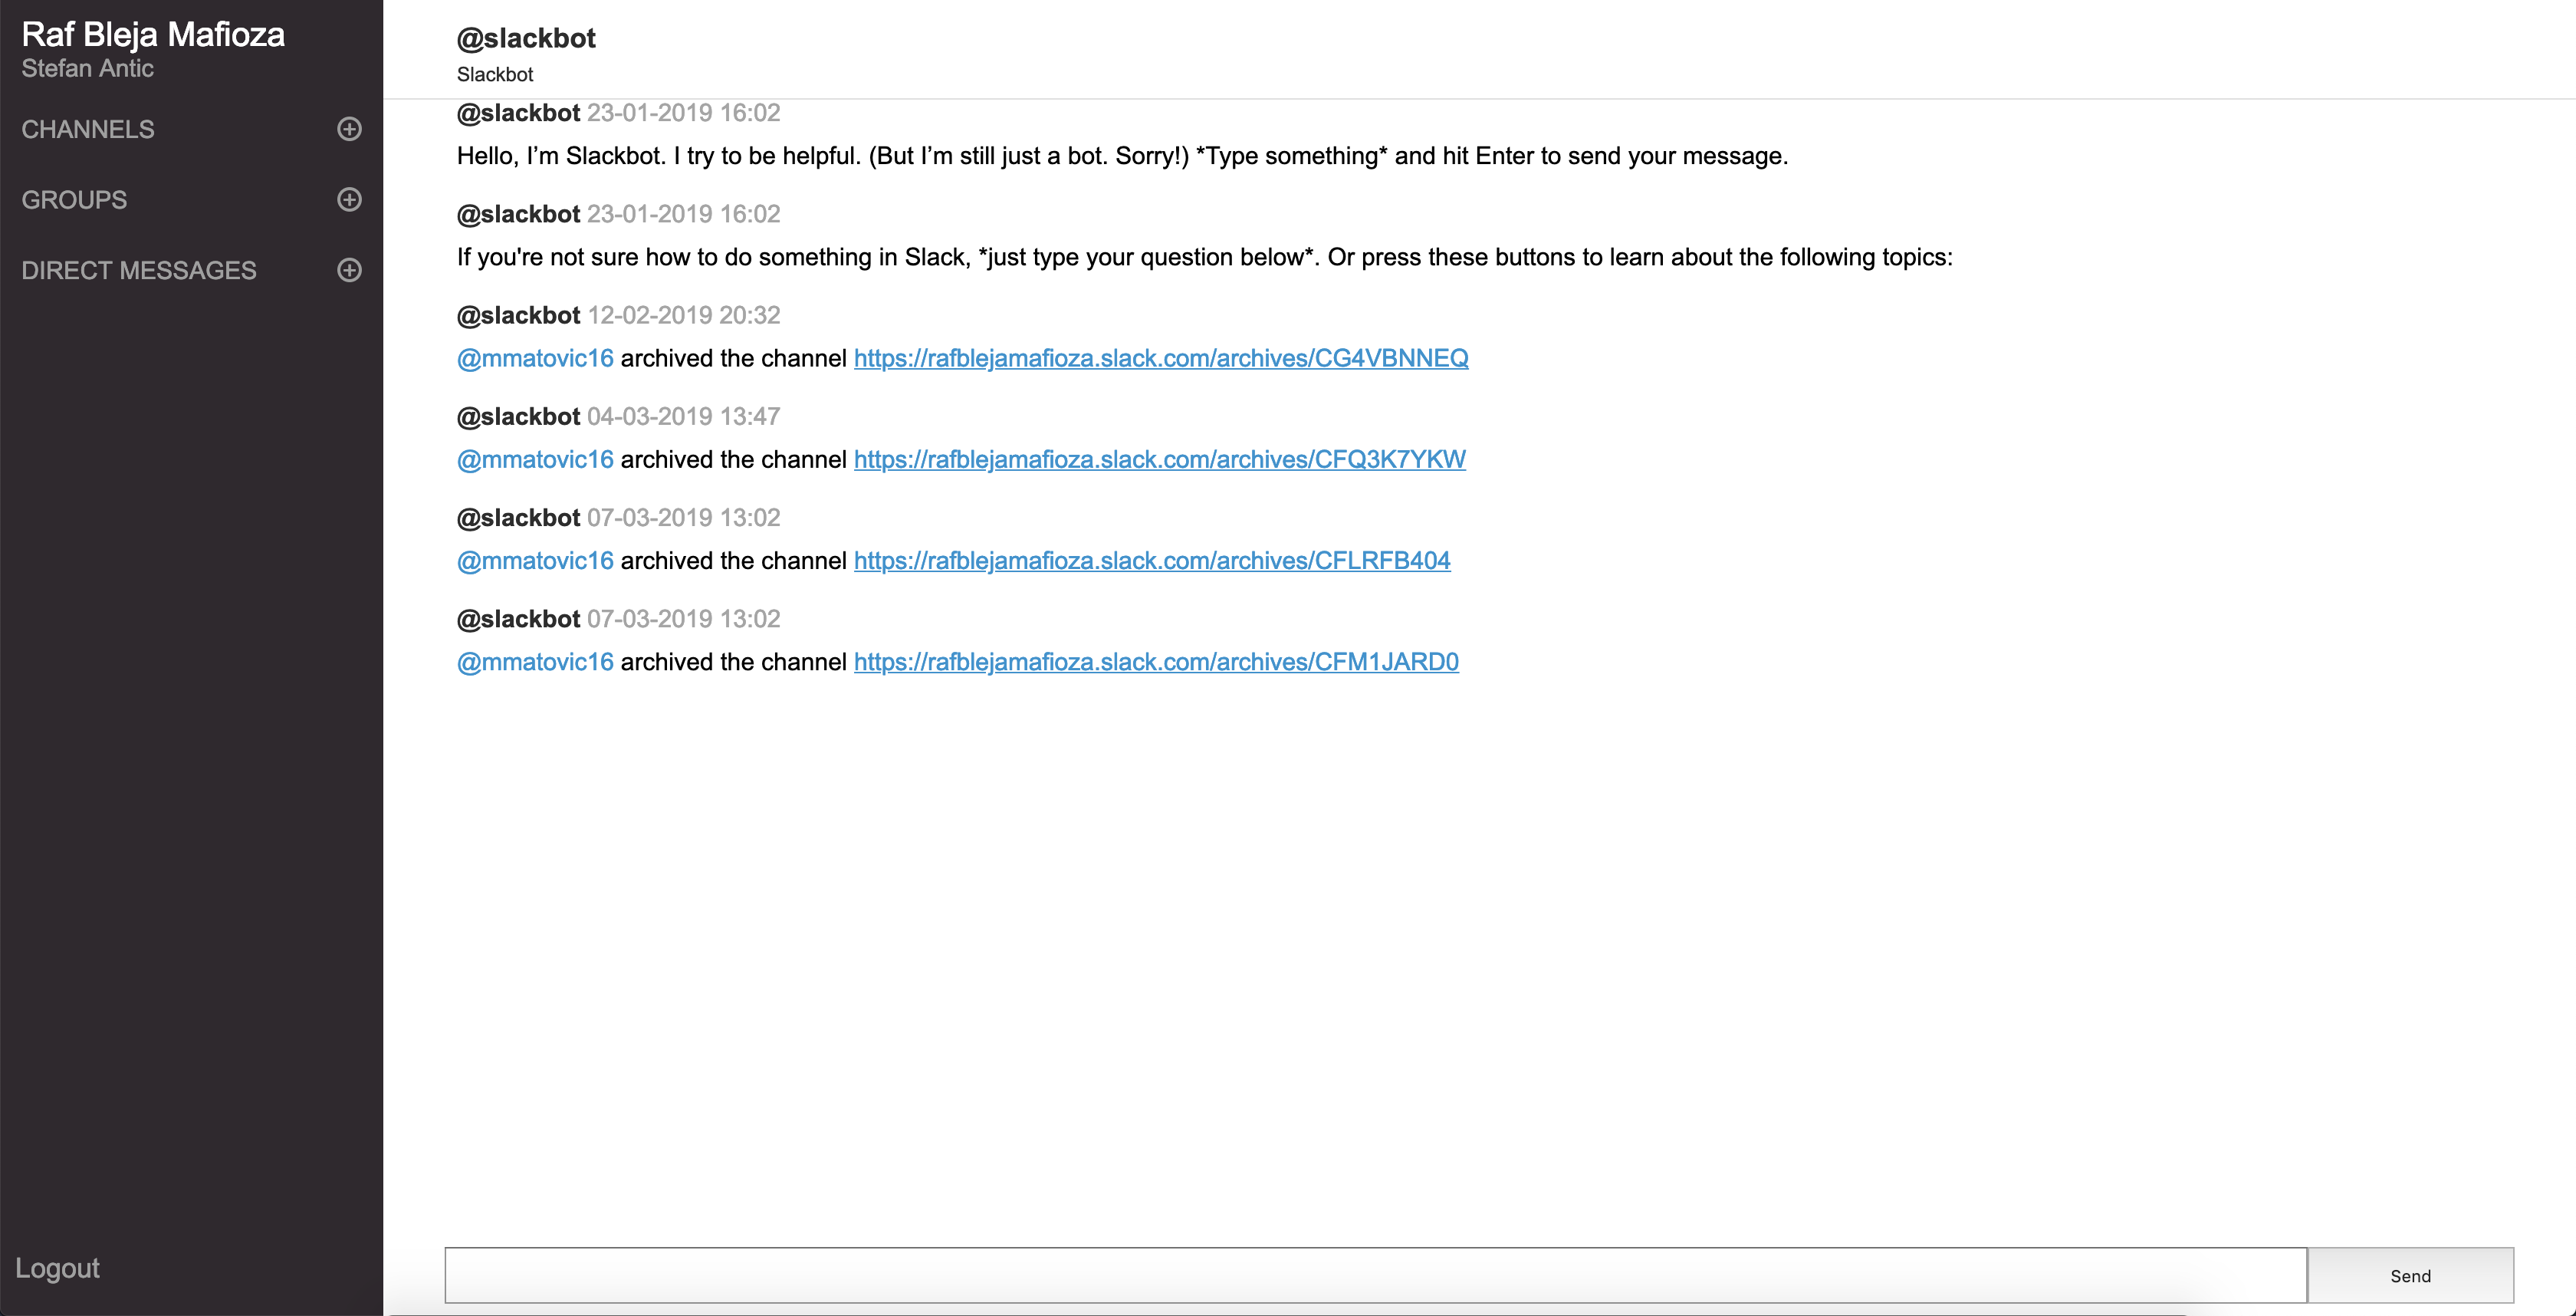
Task: Open the archived channel link CFLRFB404
Action: click(1151, 561)
